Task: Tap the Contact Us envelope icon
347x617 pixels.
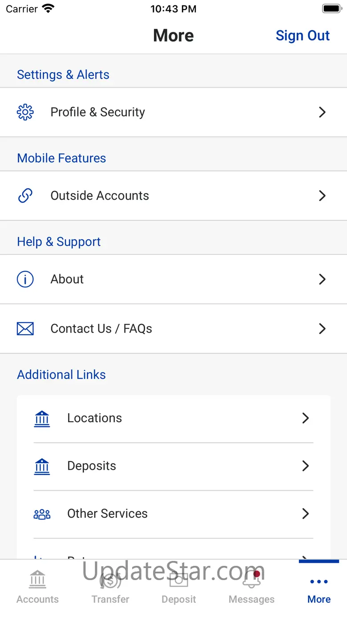Action: 25,329
